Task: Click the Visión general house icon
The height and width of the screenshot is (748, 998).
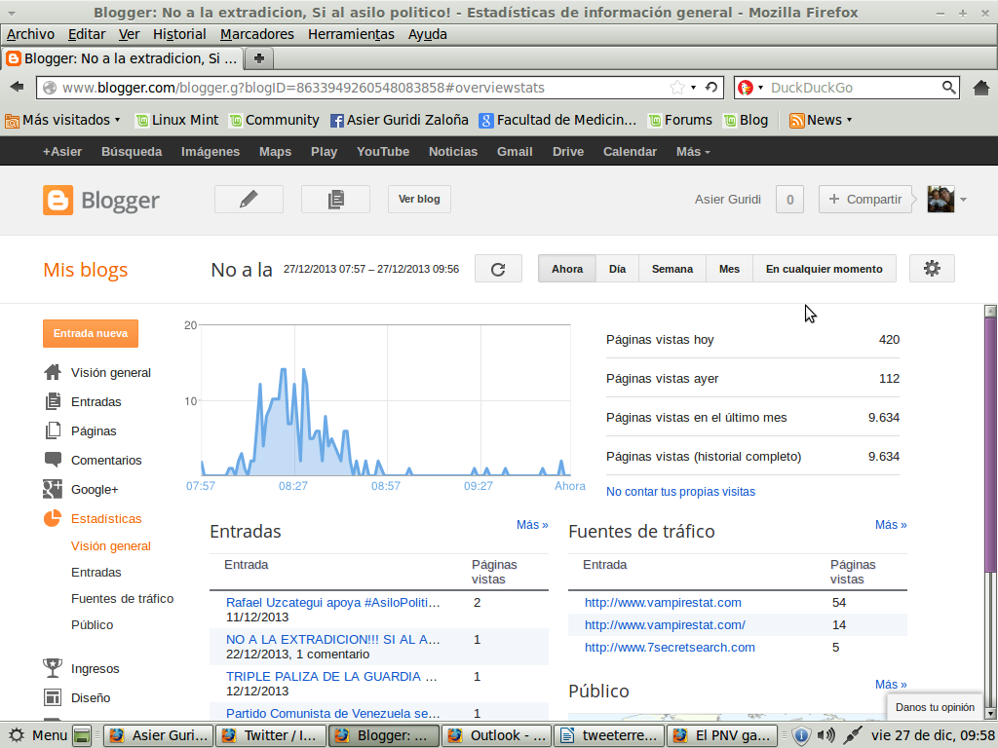Action: (x=53, y=372)
